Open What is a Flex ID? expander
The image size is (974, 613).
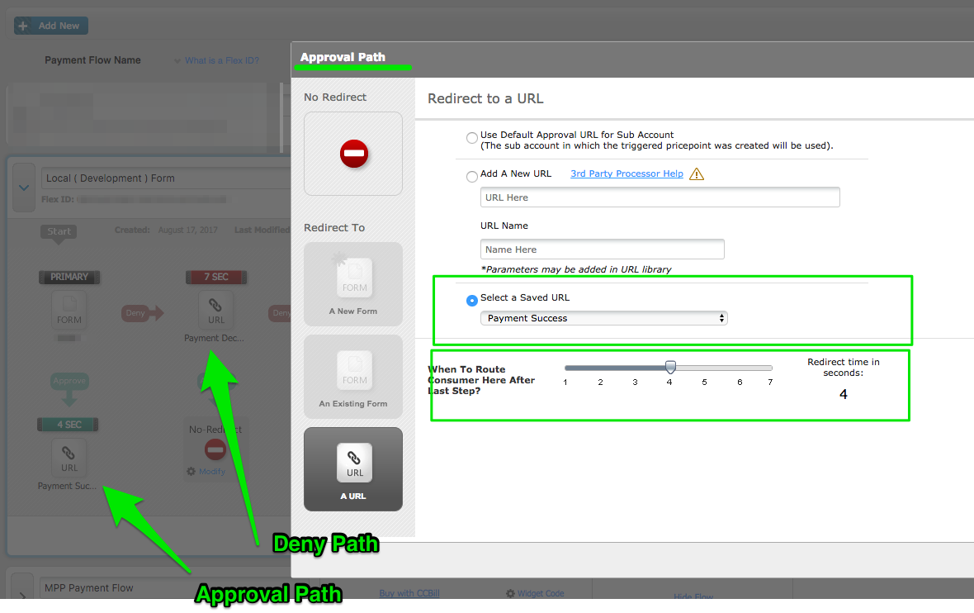(216, 60)
